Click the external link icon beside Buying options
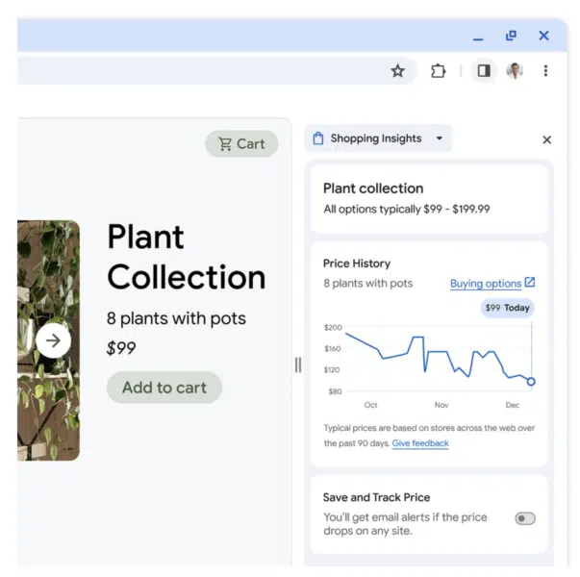The width and height of the screenshot is (580, 577). coord(530,282)
